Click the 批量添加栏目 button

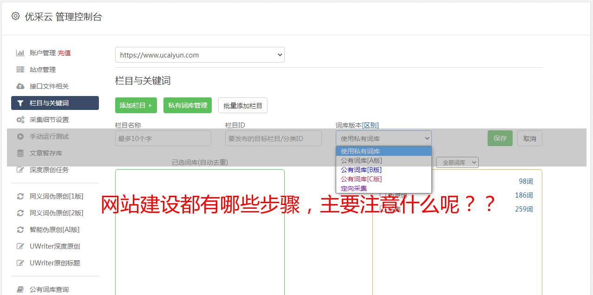243,105
